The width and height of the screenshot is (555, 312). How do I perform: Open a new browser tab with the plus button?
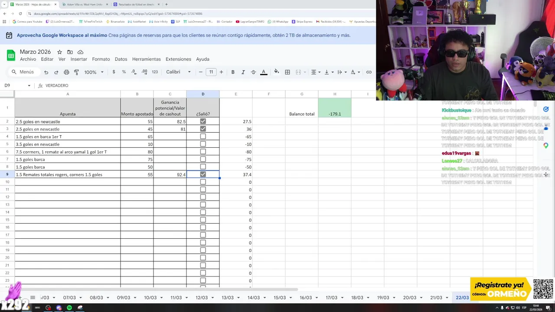pos(166,4)
